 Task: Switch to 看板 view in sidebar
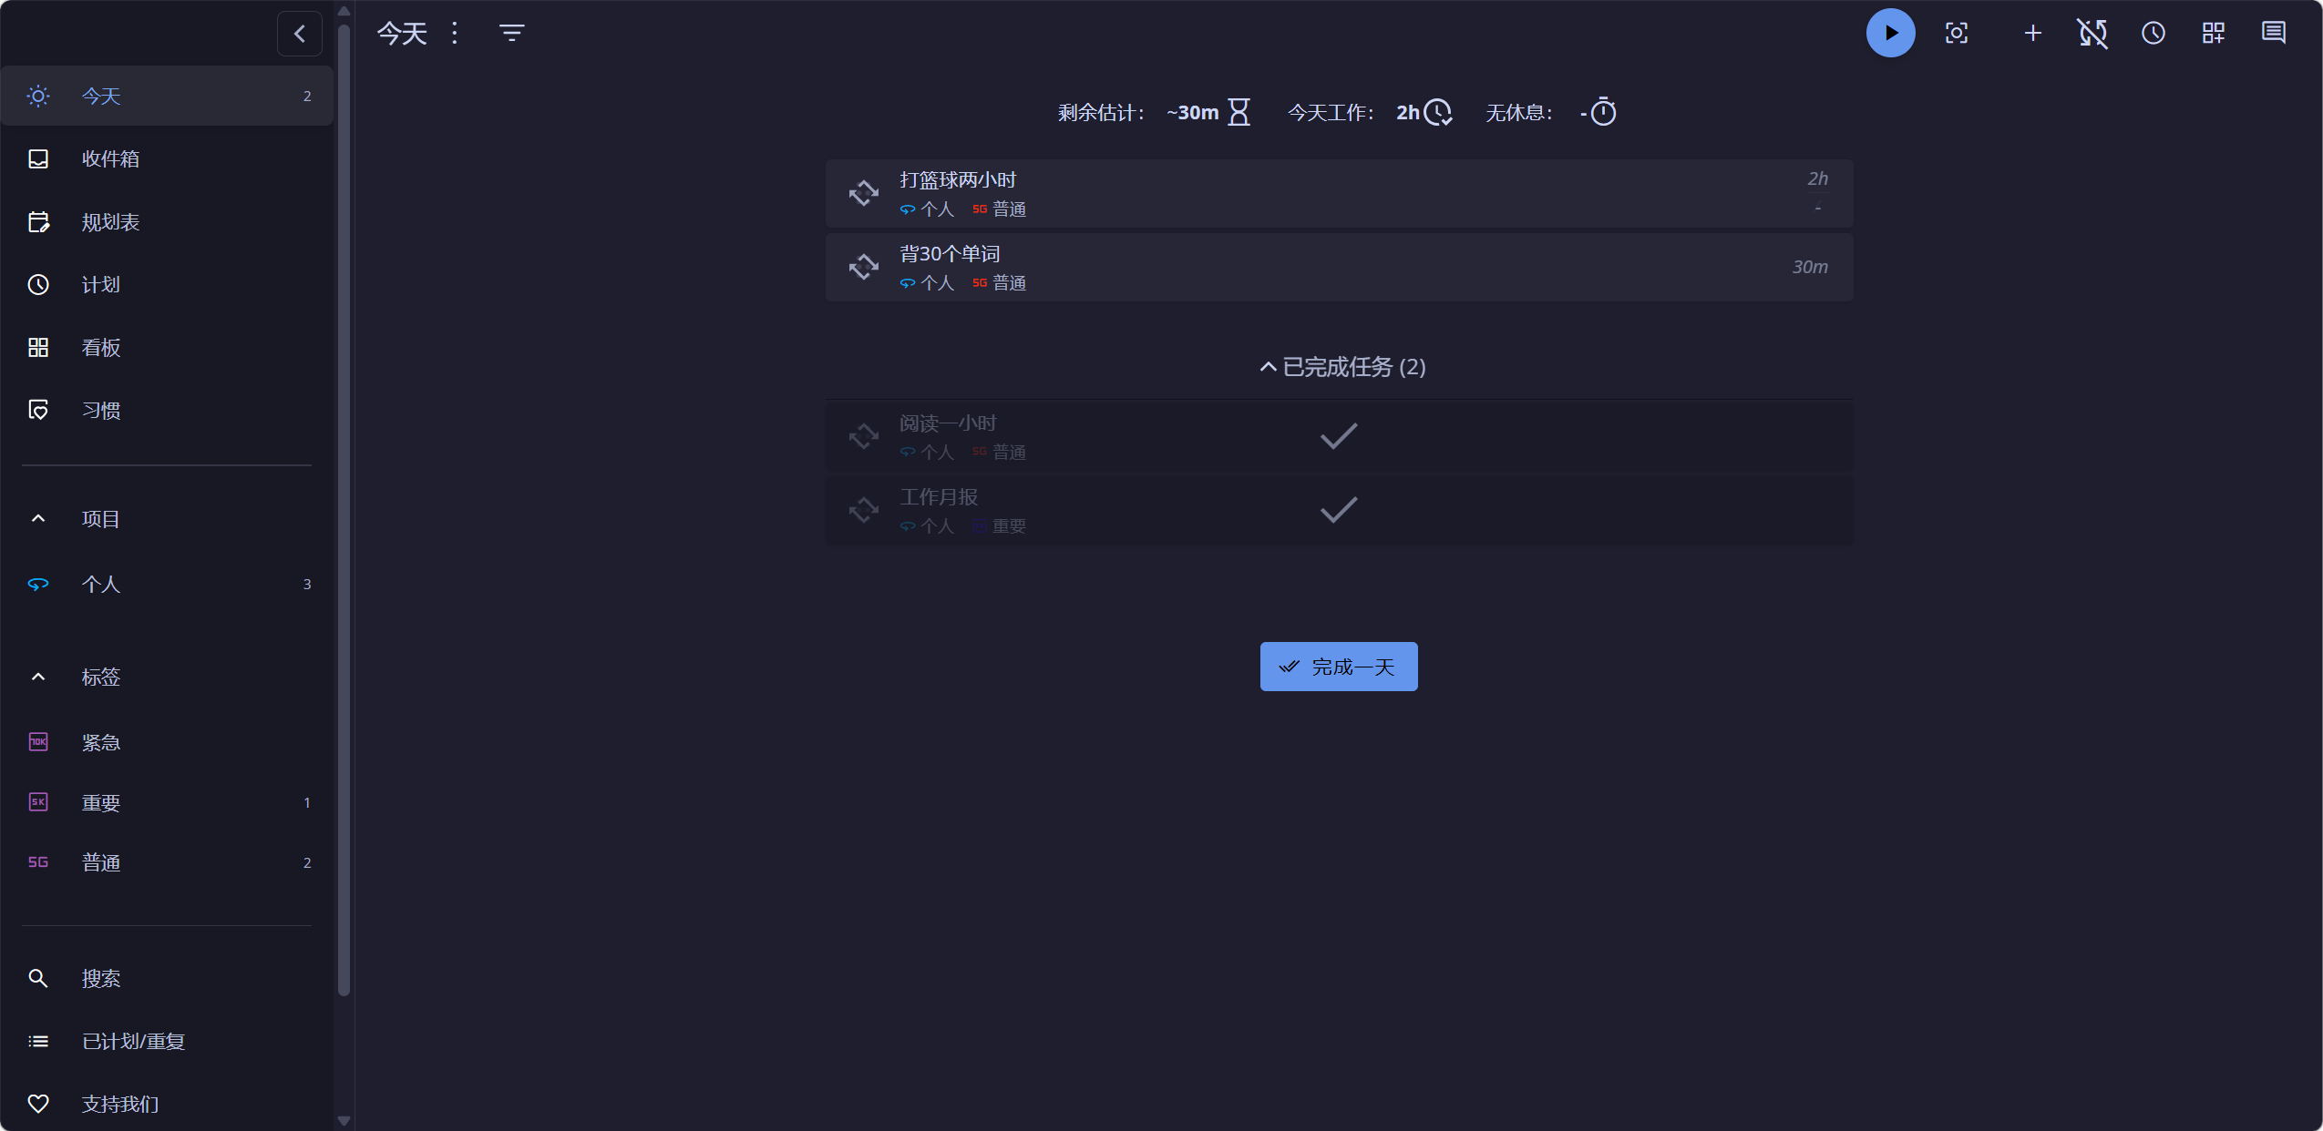click(101, 348)
